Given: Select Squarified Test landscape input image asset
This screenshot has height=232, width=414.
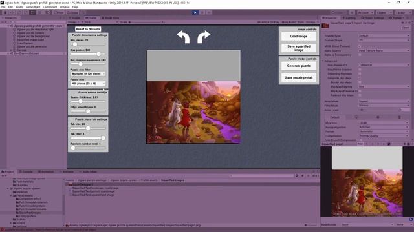Looking at the screenshot, I should tap(95, 188).
